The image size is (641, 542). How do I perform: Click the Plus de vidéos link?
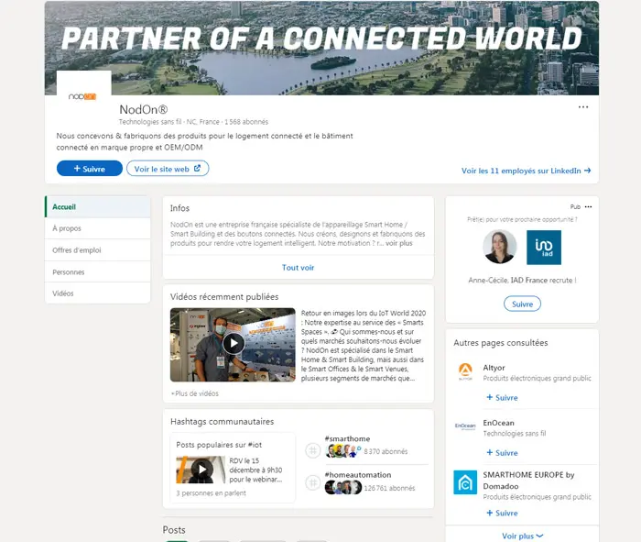[195, 393]
